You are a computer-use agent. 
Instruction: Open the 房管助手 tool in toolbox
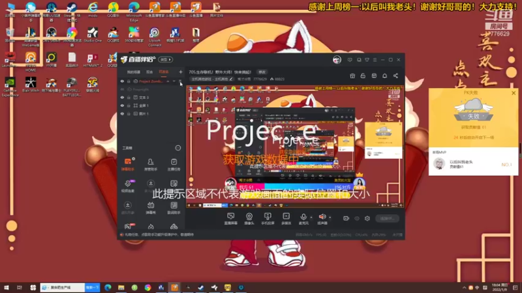click(x=151, y=165)
